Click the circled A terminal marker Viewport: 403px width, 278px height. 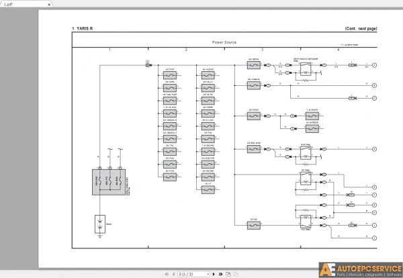click(375, 65)
